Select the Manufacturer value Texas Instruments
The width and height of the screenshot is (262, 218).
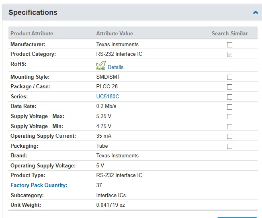(117, 45)
